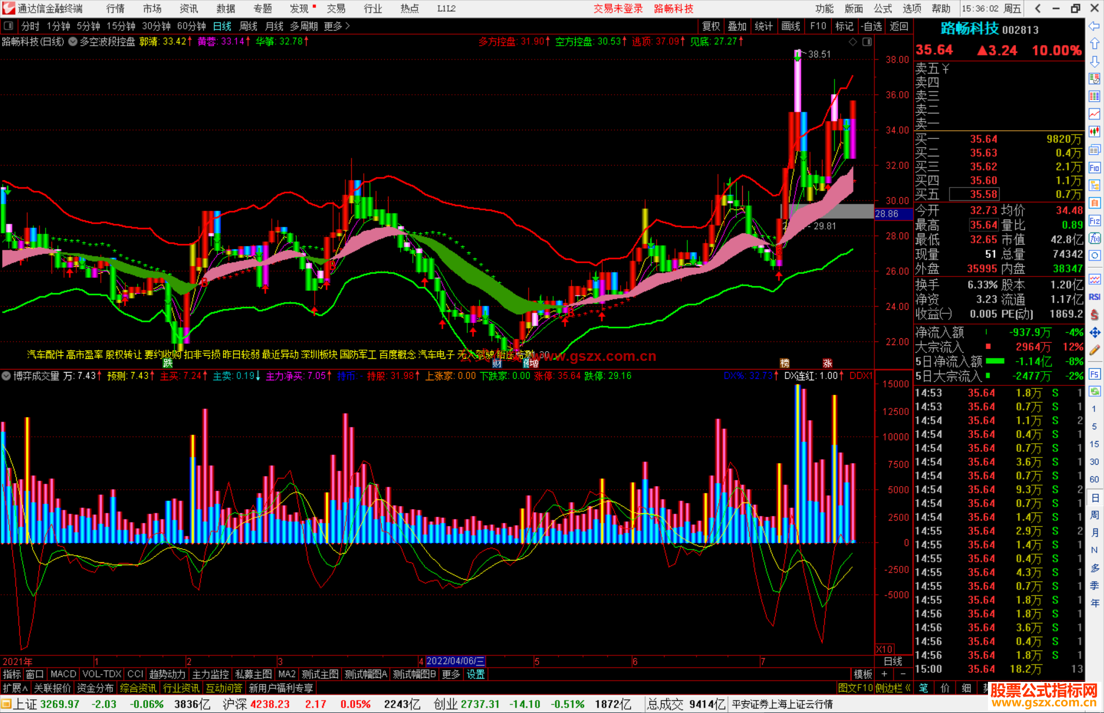Click the stacked windows icon in sidebar
The height and width of the screenshot is (713, 1104).
click(1094, 150)
